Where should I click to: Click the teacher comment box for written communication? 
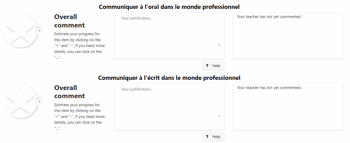[x=288, y=107]
